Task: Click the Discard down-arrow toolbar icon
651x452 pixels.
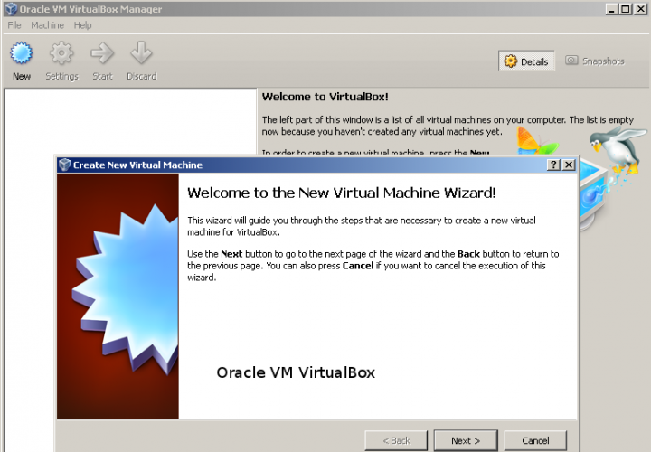Action: pyautogui.click(x=141, y=55)
